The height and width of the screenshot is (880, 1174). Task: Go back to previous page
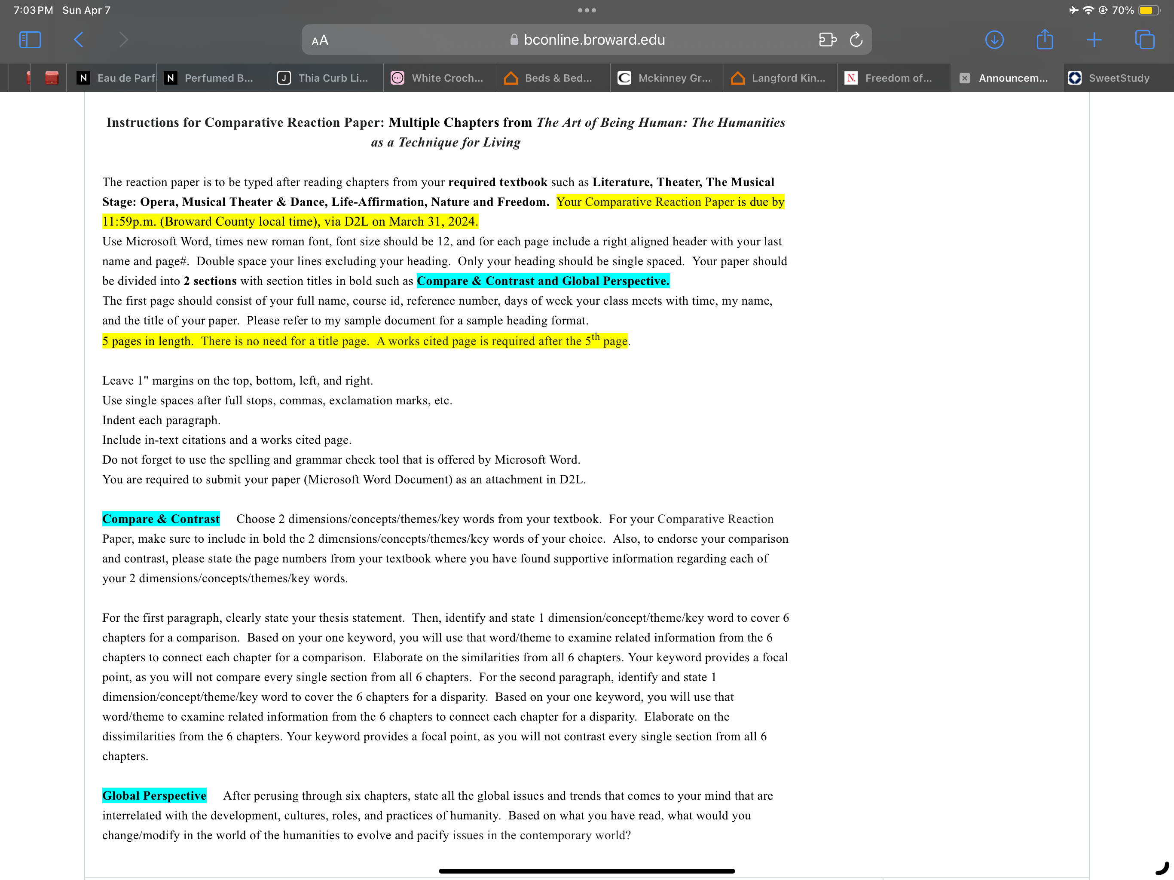click(x=79, y=40)
